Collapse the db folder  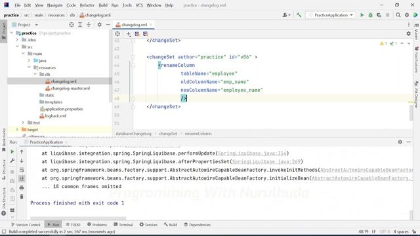coord(35,74)
